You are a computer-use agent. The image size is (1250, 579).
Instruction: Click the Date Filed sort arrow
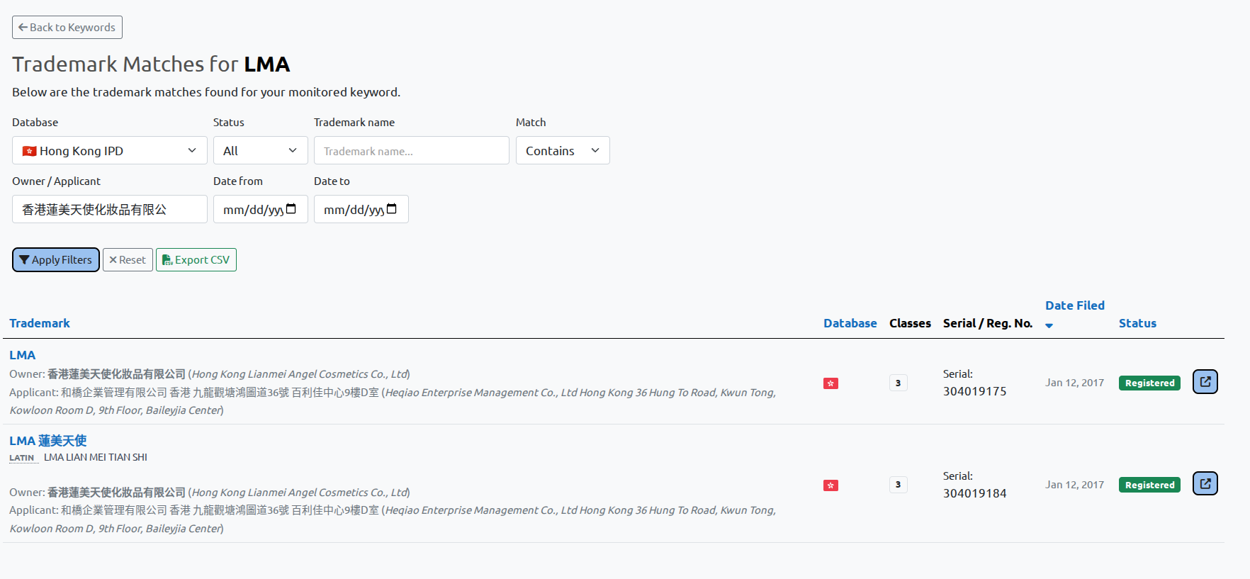[x=1049, y=325]
